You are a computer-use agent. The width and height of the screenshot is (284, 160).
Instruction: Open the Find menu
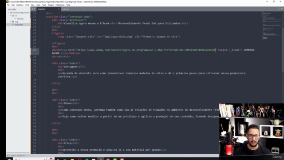[x=27, y=5]
